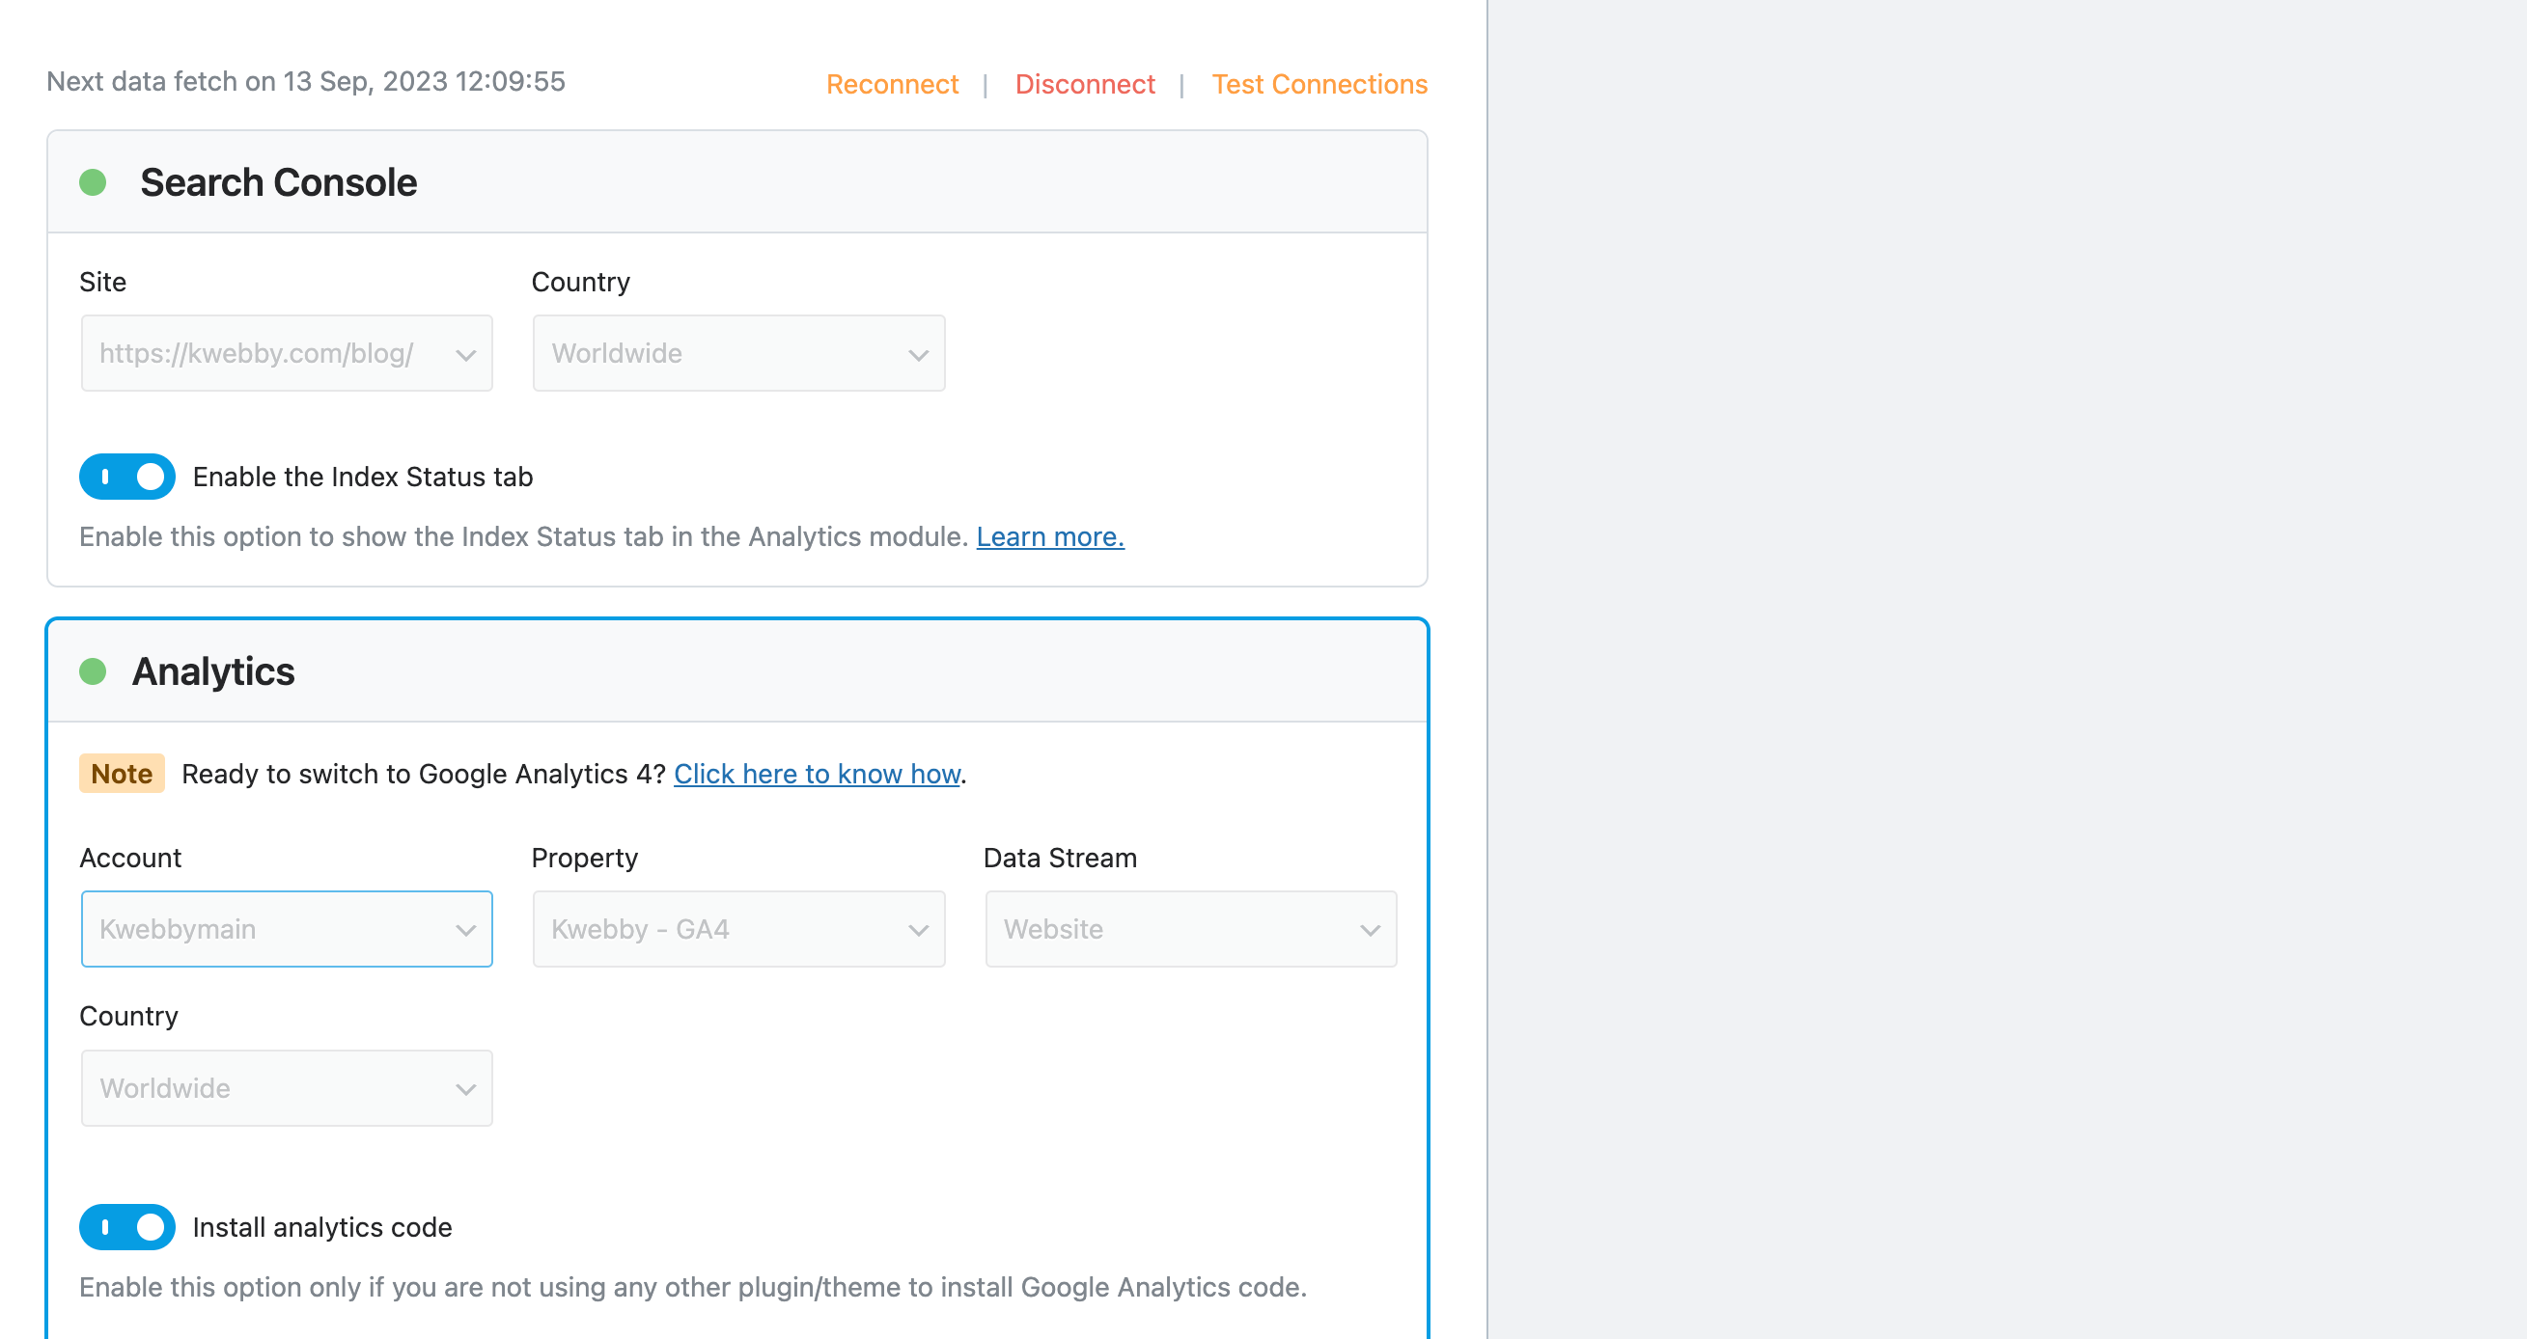
Task: Open the Analytics Account dropdown
Action: [x=287, y=928]
